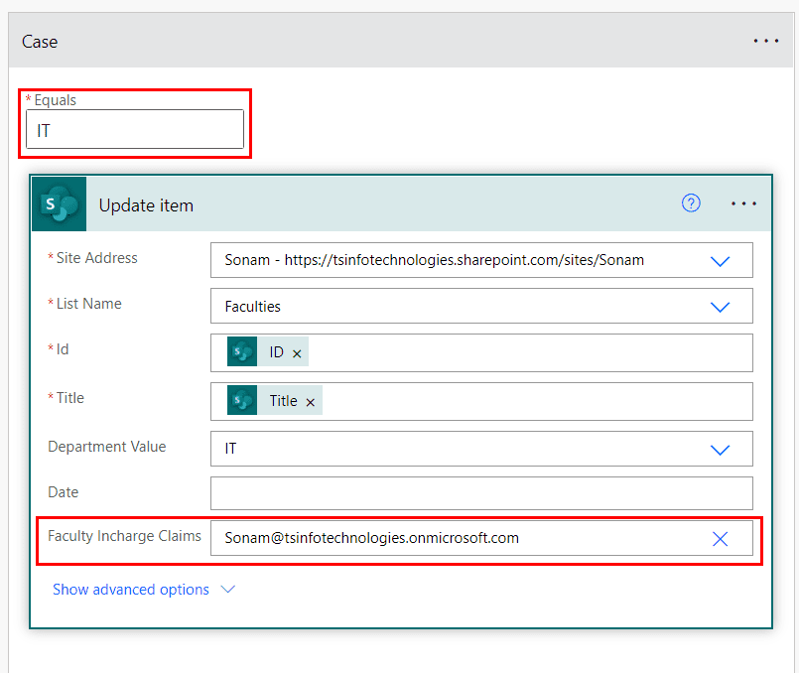Click inside the Title field
Screen dimensions: 799x673
tap(481, 401)
